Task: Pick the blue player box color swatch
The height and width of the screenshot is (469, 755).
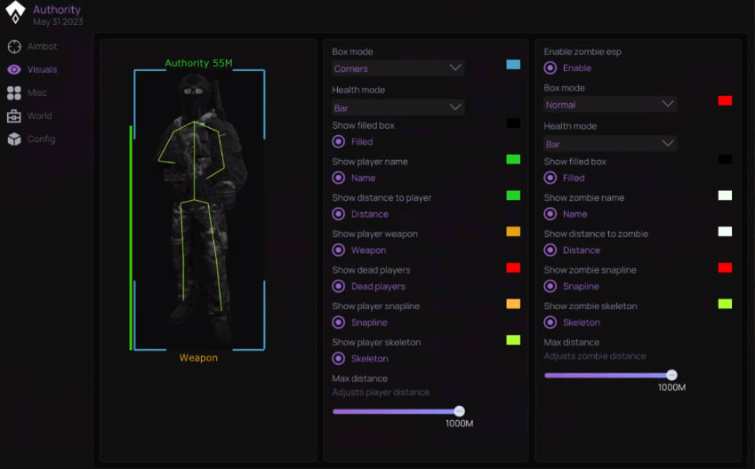Action: click(x=513, y=65)
